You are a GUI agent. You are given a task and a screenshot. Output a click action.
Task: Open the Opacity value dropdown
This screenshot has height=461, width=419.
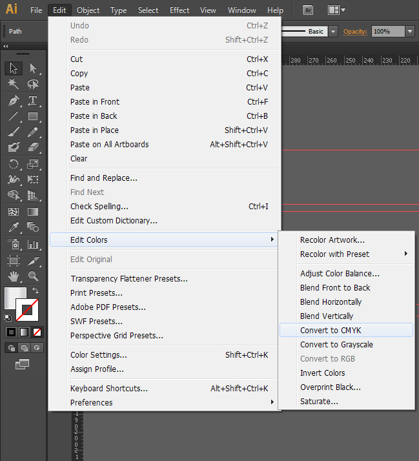[411, 31]
